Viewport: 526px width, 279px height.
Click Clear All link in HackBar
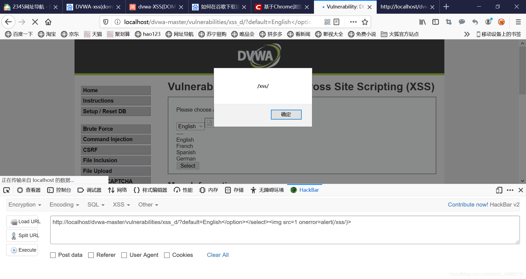[x=218, y=255]
